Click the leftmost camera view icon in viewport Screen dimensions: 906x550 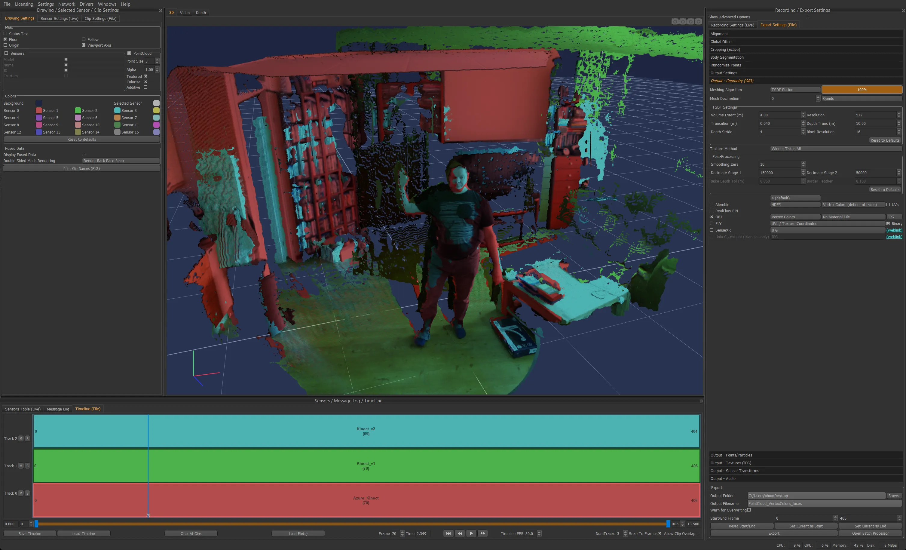[675, 22]
